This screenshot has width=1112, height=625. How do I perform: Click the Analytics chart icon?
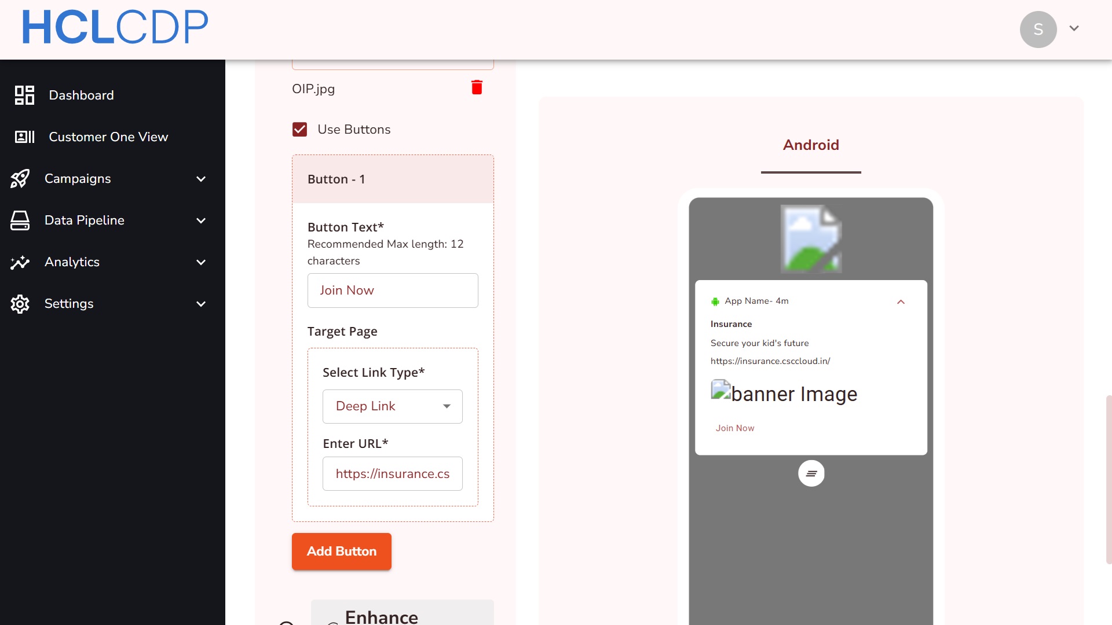point(20,262)
